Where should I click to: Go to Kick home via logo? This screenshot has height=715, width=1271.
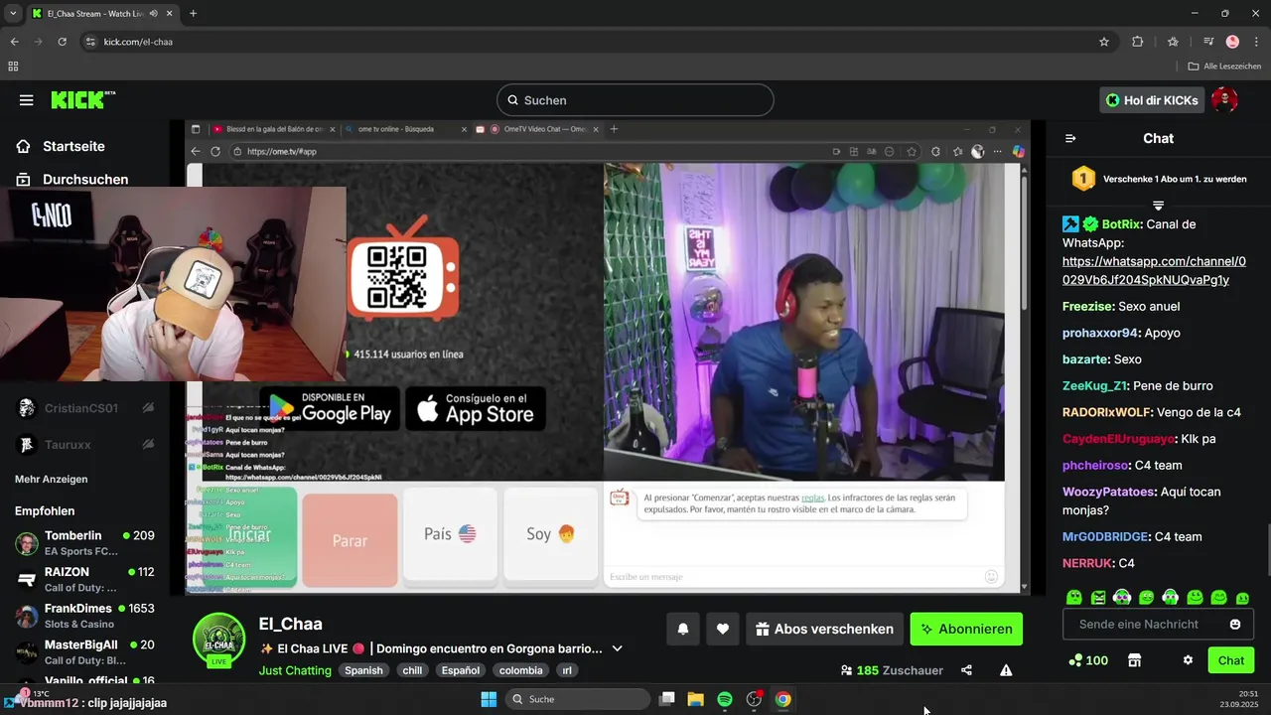(x=82, y=99)
